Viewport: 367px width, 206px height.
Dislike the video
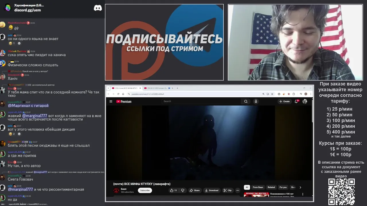183,190
